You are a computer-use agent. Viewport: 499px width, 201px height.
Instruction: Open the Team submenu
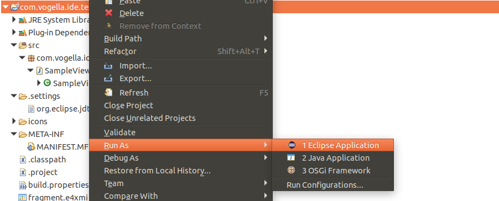pyautogui.click(x=181, y=183)
